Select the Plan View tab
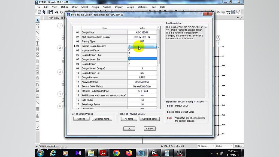279x157 pixels. click(x=56, y=18)
